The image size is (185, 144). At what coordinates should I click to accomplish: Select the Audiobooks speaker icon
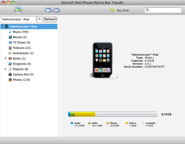(10, 53)
